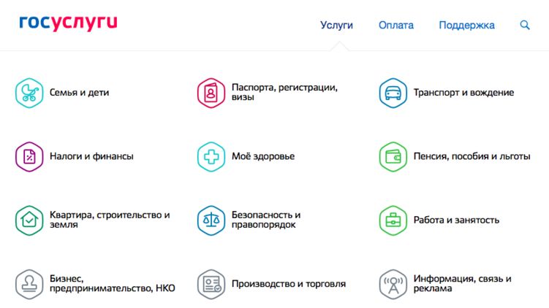Click the briefcase icon for Работа и занятость
Image resolution: width=549 pixels, height=308 pixels.
(393, 220)
